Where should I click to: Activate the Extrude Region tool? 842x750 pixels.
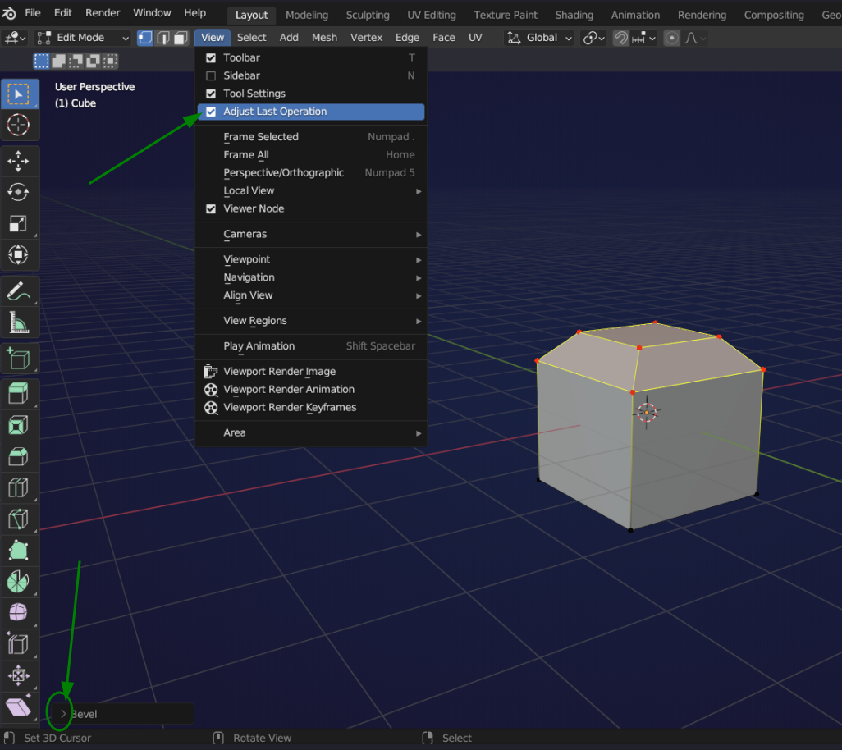pos(18,394)
